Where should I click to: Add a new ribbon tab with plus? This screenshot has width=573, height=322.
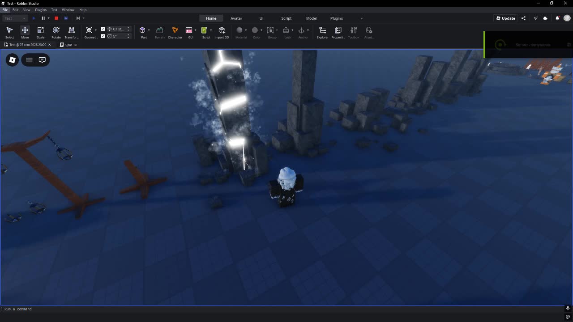(x=362, y=18)
